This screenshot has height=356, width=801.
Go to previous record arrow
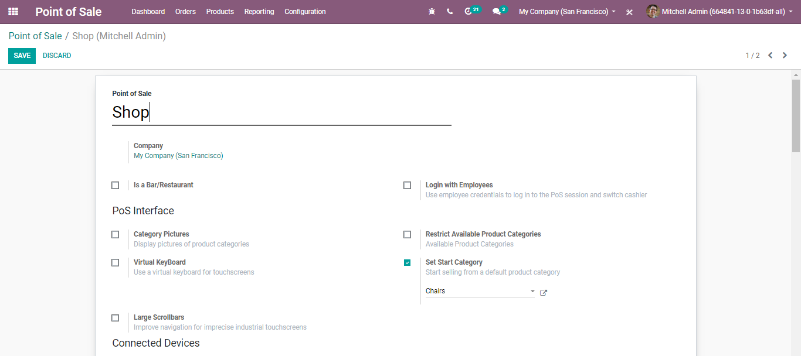(771, 56)
